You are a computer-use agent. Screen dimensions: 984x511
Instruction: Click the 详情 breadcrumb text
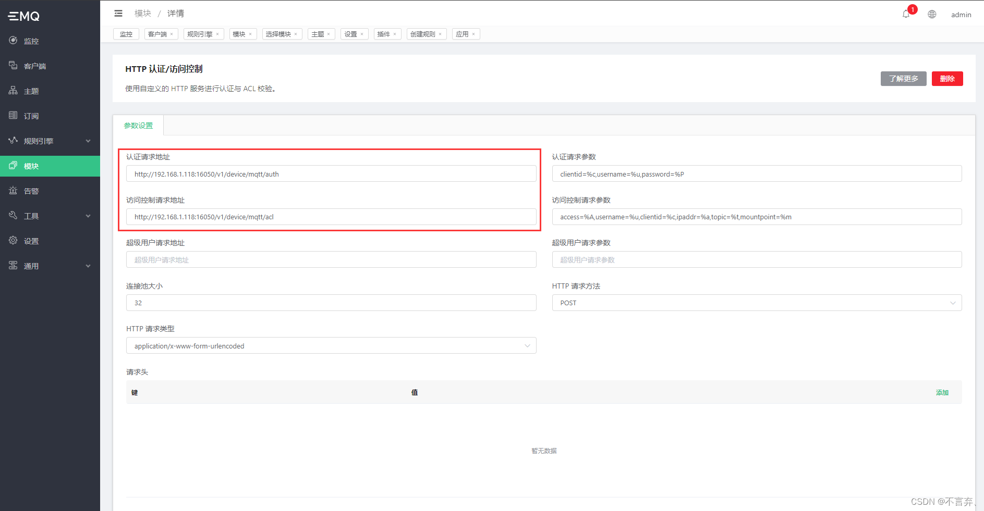(x=176, y=14)
